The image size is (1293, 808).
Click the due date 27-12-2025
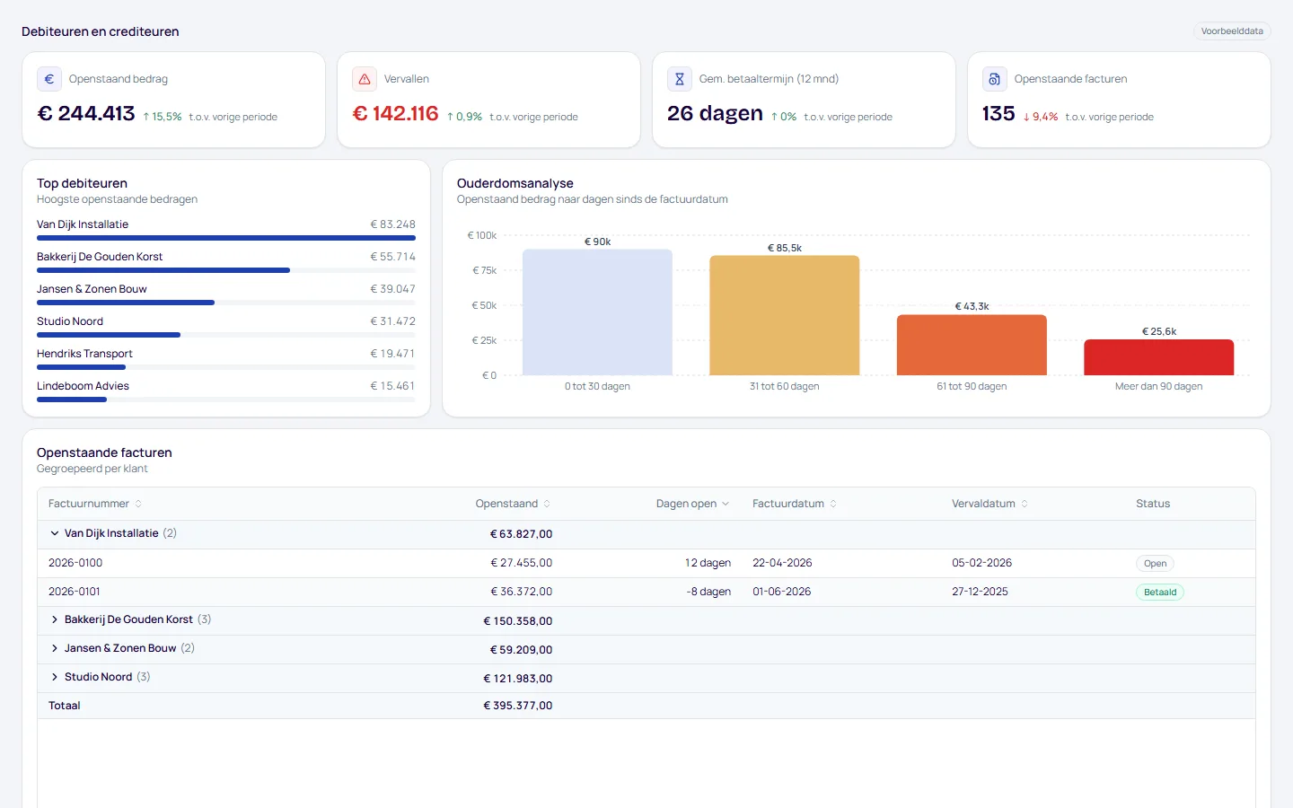coord(980,592)
